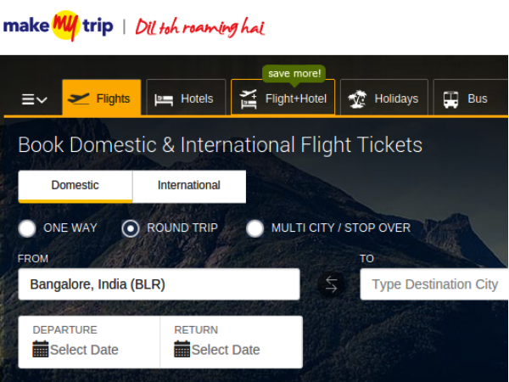
Task: Open the hamburger menu dropdown
Action: click(x=34, y=99)
